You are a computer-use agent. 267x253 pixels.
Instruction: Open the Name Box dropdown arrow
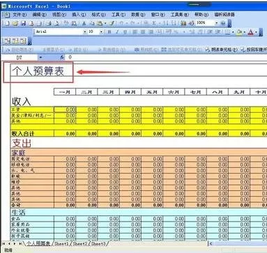point(40,57)
